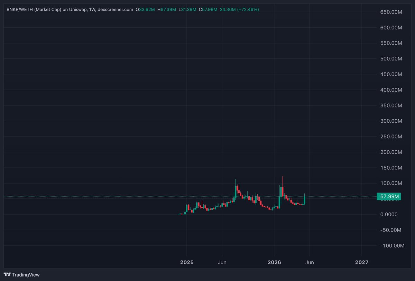Click the 350.00M price axis label
This screenshot has width=415, height=281.
tap(391, 105)
